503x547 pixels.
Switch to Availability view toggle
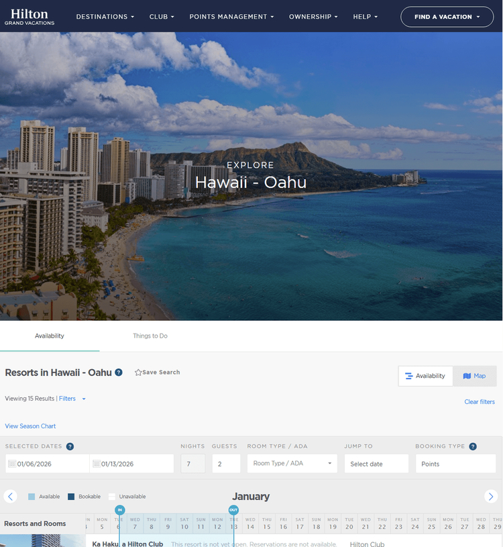pos(425,376)
